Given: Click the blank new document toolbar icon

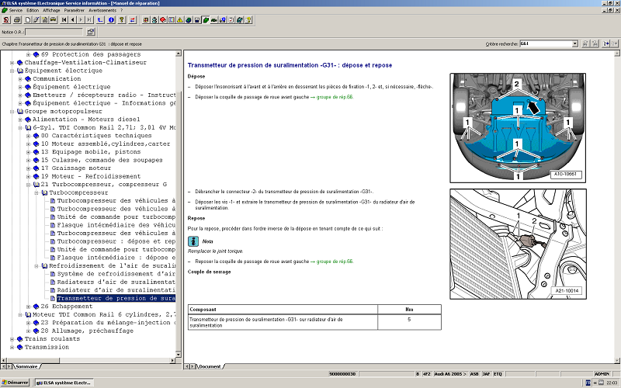Looking at the screenshot, I should tap(28, 20).
